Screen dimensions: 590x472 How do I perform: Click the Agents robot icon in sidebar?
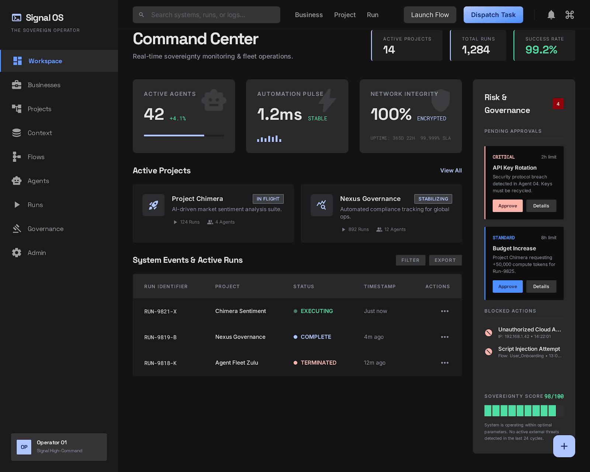point(17,181)
